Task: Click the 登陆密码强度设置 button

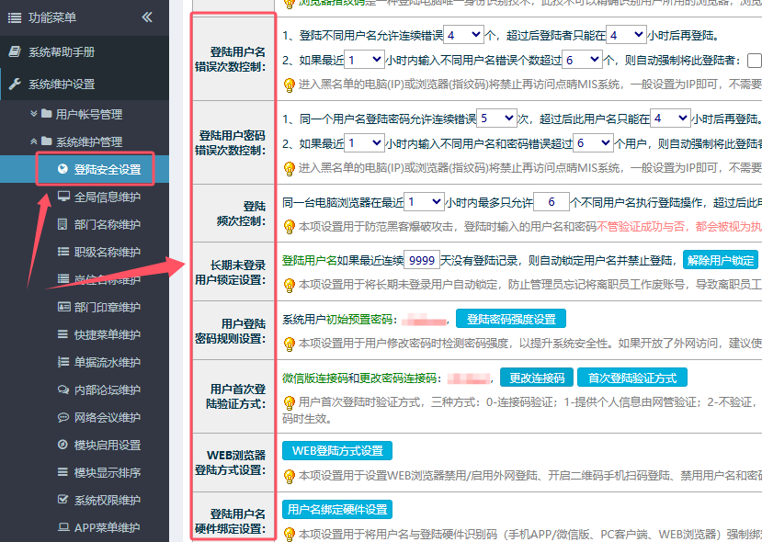Action: tap(511, 319)
